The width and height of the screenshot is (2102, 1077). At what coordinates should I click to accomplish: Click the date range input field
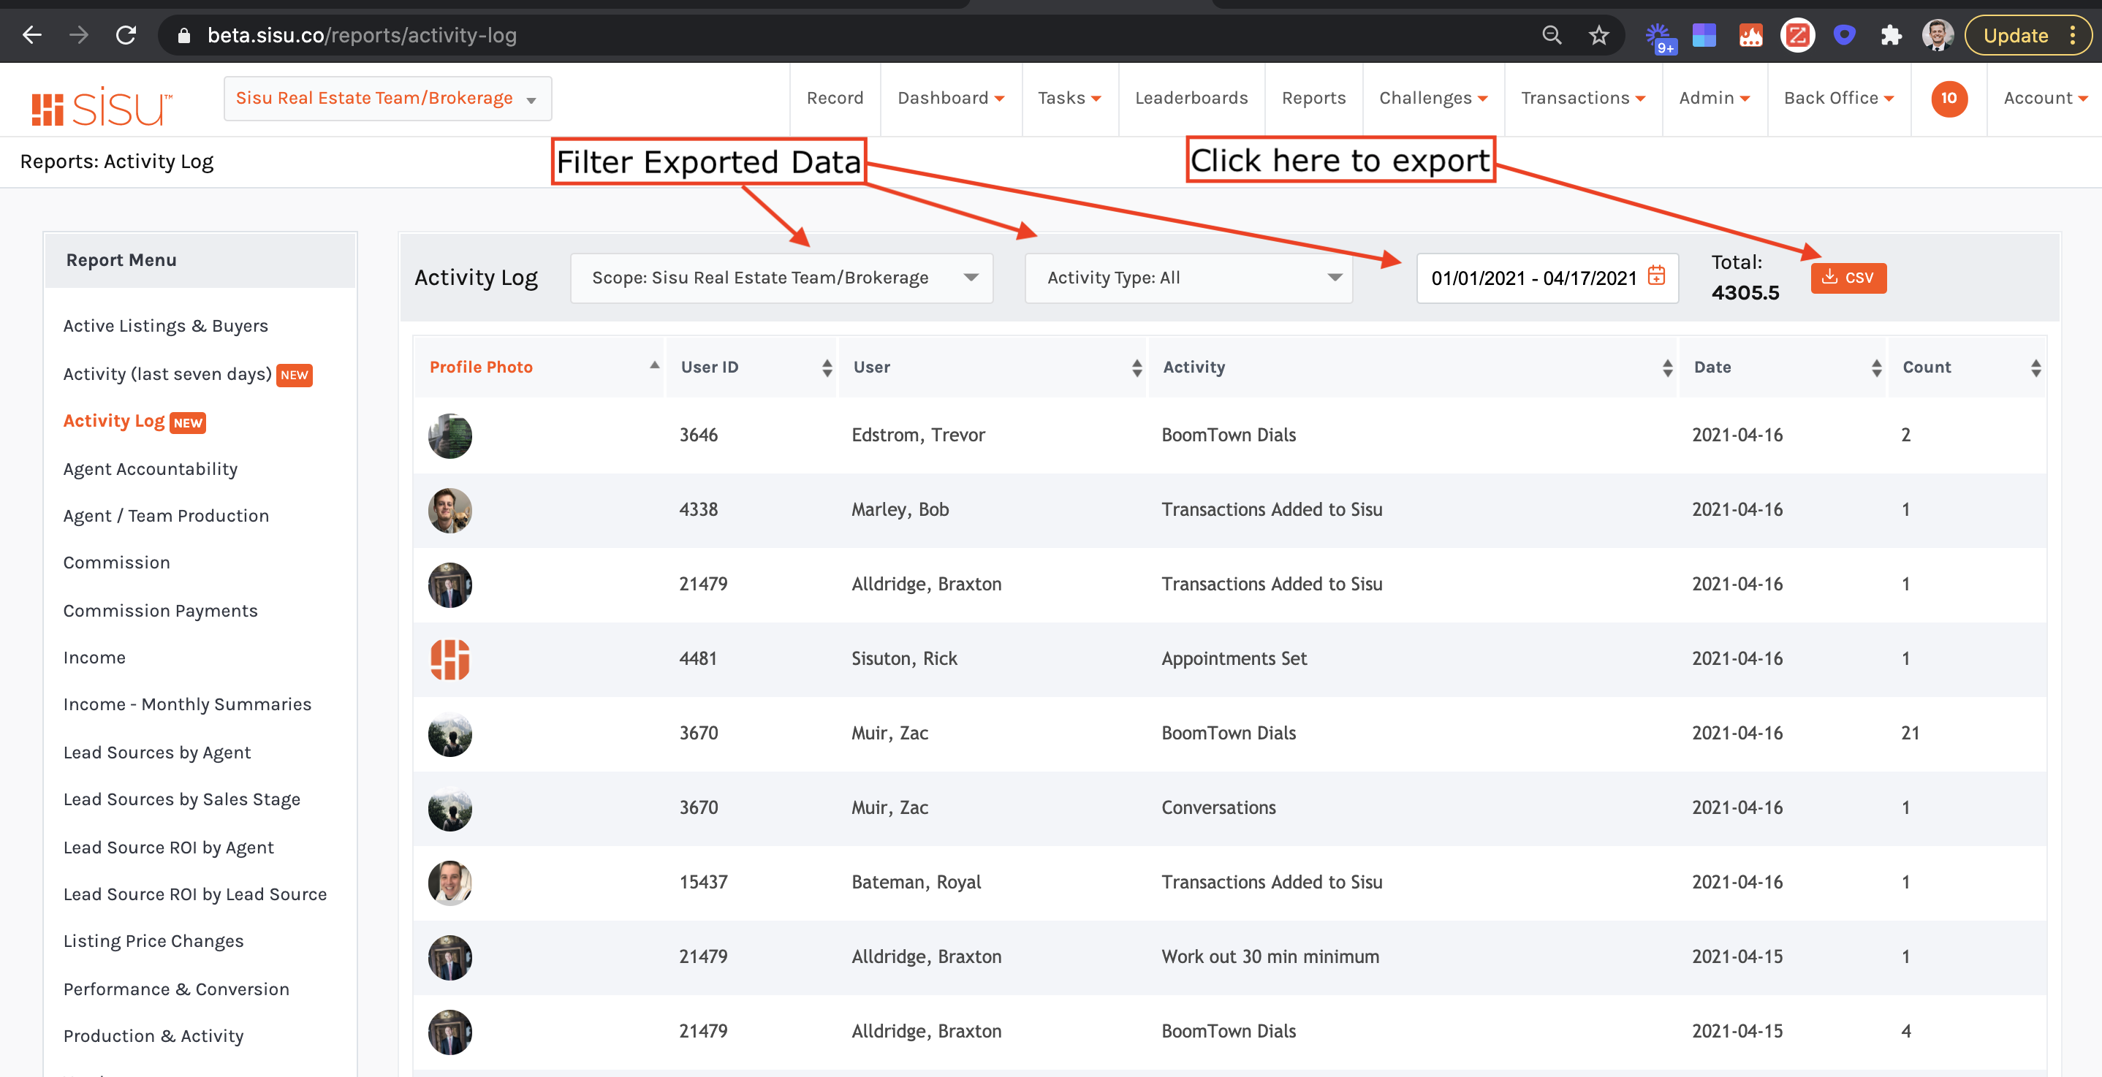[1533, 278]
